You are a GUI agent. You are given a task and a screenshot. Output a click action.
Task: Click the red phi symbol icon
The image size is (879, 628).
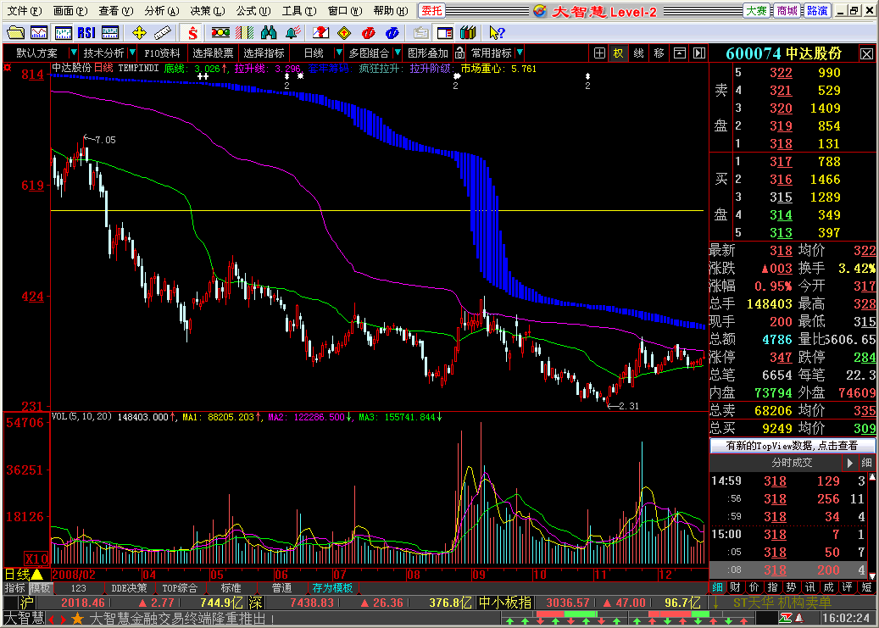(x=369, y=33)
